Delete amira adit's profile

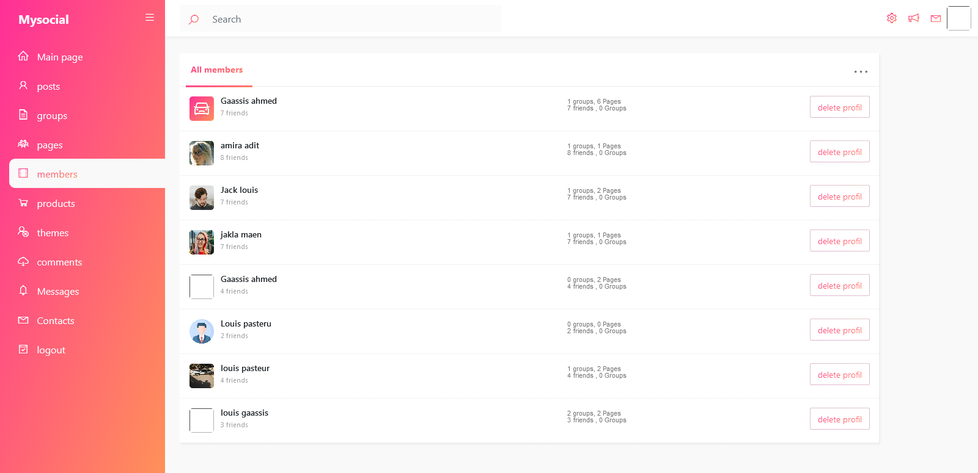click(x=839, y=152)
